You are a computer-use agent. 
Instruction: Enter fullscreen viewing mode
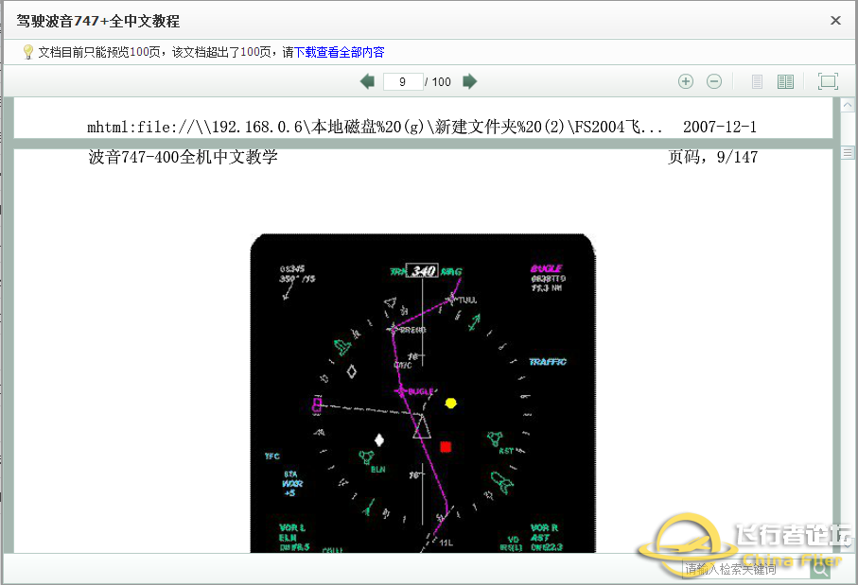(x=828, y=81)
